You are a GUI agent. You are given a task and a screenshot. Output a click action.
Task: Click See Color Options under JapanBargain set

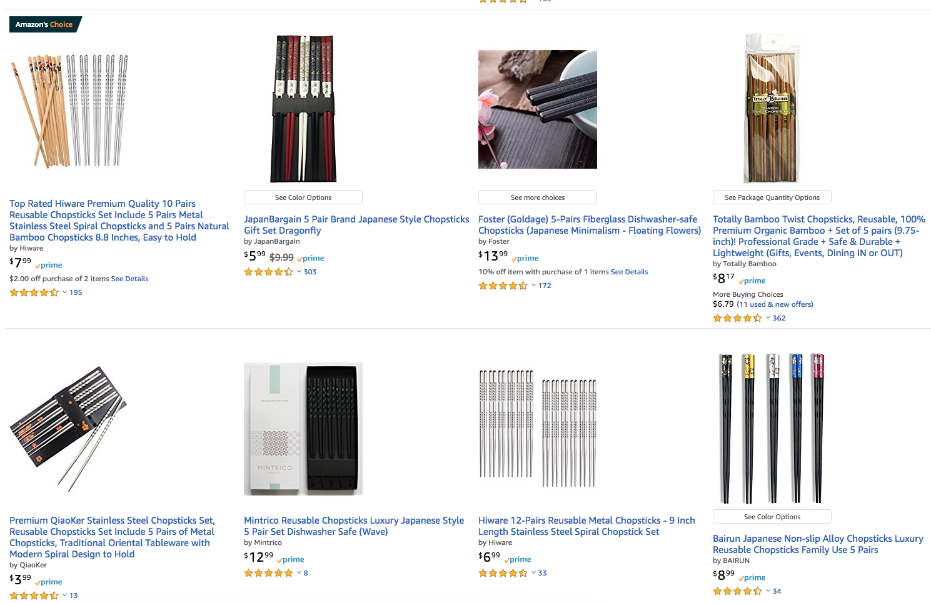(303, 197)
